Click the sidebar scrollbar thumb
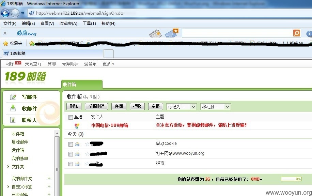Screen dimensions: 312x196 pos(57,166)
